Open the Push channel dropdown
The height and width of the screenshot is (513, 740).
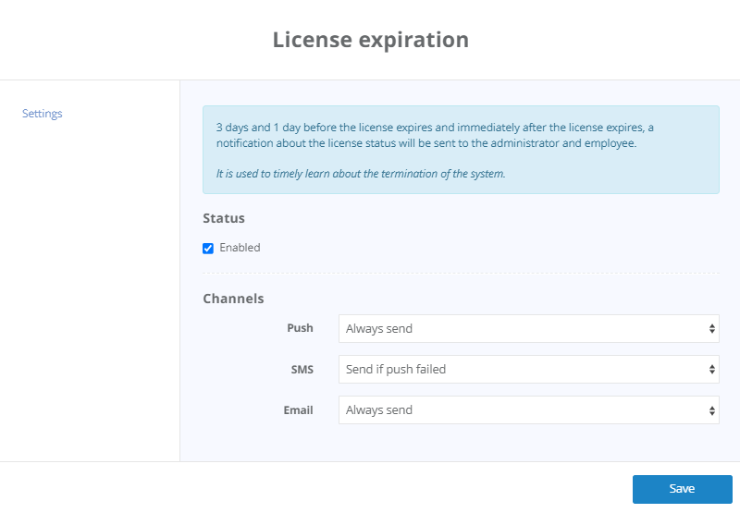pyautogui.click(x=528, y=329)
